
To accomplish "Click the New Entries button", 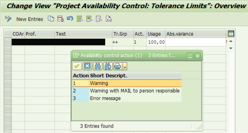I will tap(30, 19).
